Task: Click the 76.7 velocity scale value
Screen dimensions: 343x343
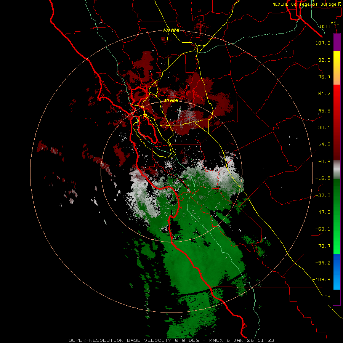Action: point(324,77)
